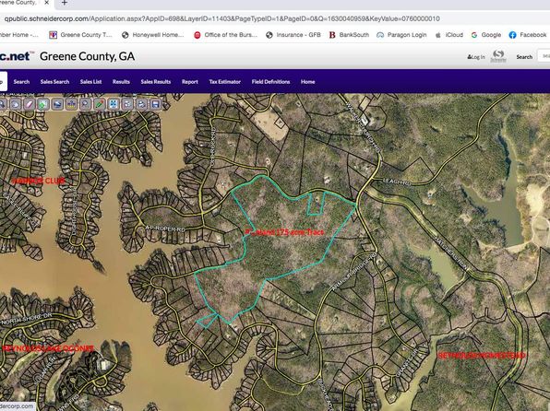Click the grey map toolbar icon left of print
The image size is (550, 411).
[x=127, y=104]
